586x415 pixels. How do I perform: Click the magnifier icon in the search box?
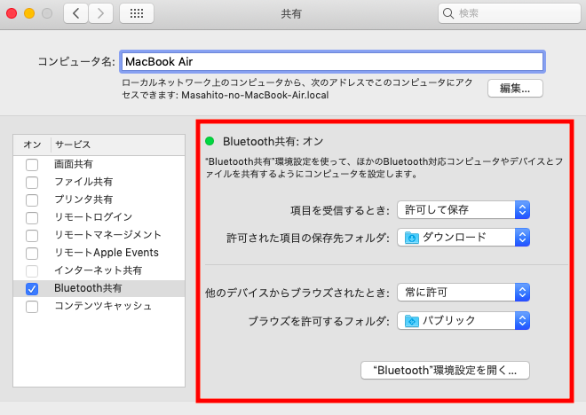point(447,13)
